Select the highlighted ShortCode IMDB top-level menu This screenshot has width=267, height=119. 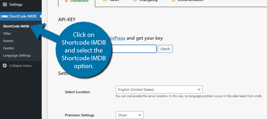pos(21,16)
